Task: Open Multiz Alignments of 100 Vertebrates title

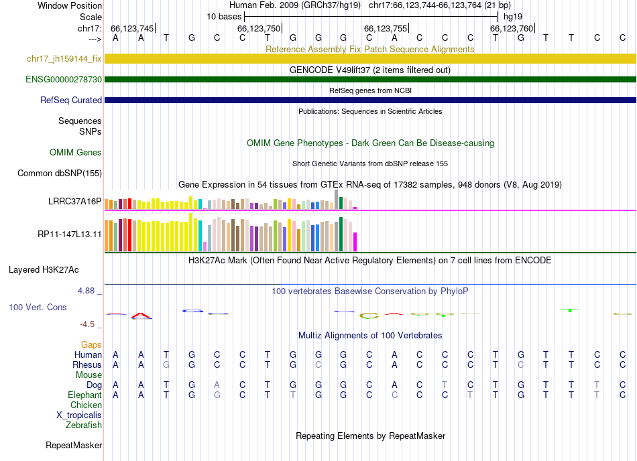Action: pyautogui.click(x=370, y=335)
